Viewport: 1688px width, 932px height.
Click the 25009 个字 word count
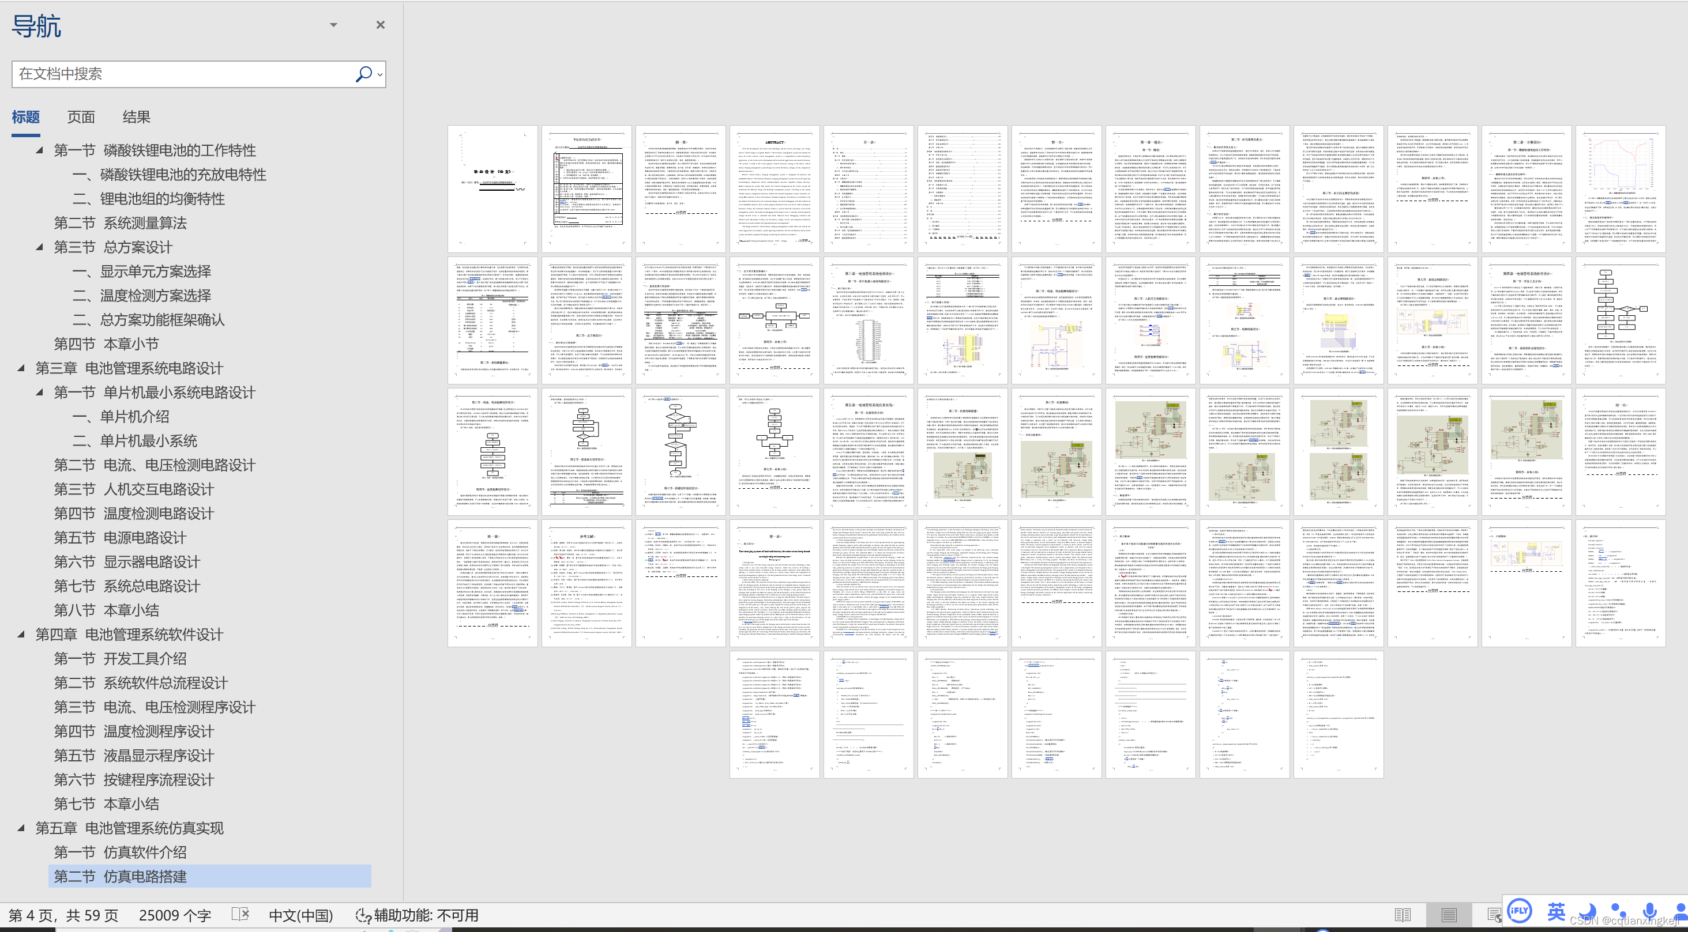click(x=174, y=915)
